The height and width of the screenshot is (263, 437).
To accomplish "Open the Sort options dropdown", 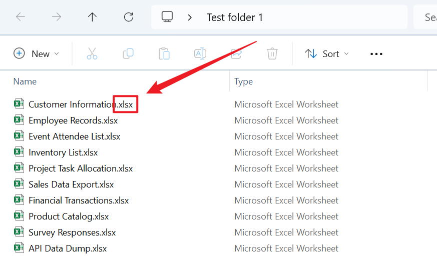I will point(327,53).
